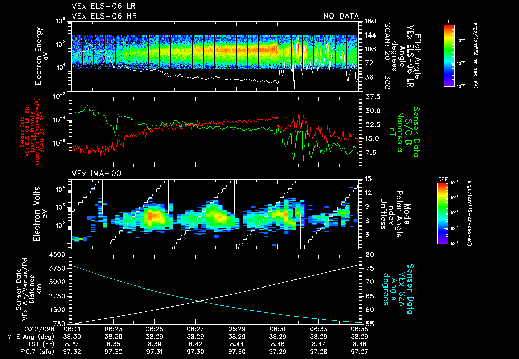Image resolution: width=519 pixels, height=359 pixels.
Task: Click the IMA ion energy spectrogram panel
Action: 215,214
